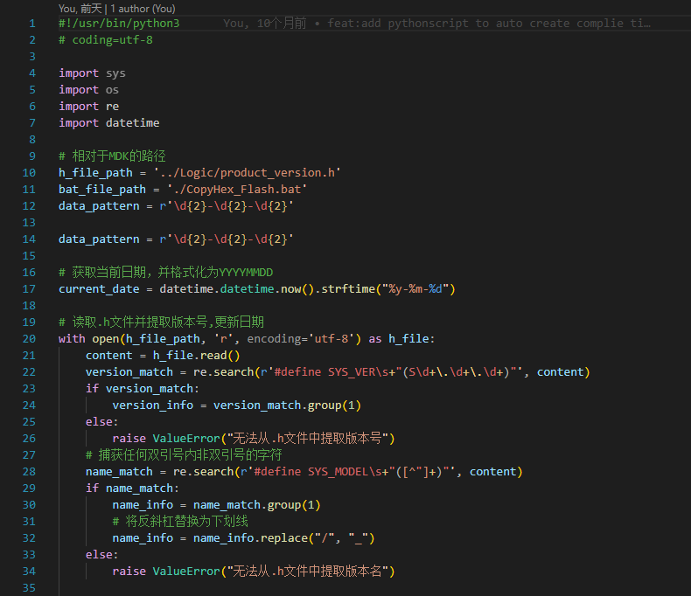Click the 'replace' call on line 32
The width and height of the screenshot is (691, 596).
(x=283, y=538)
